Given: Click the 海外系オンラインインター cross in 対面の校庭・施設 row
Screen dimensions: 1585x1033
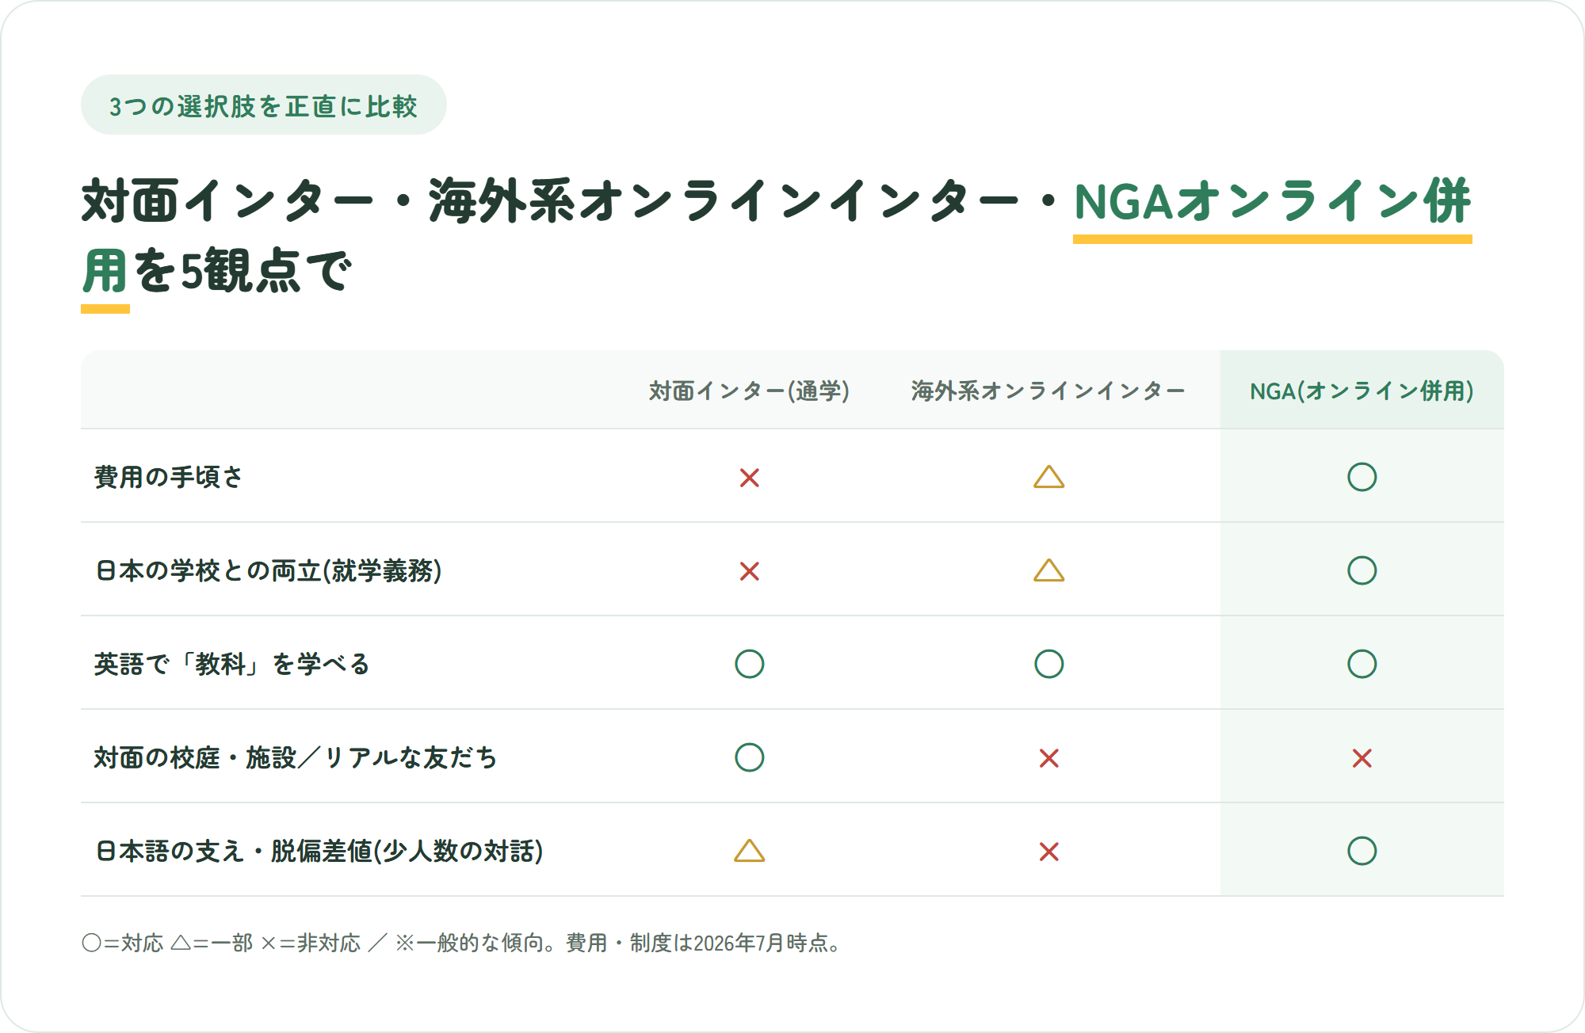Looking at the screenshot, I should click(x=1048, y=758).
